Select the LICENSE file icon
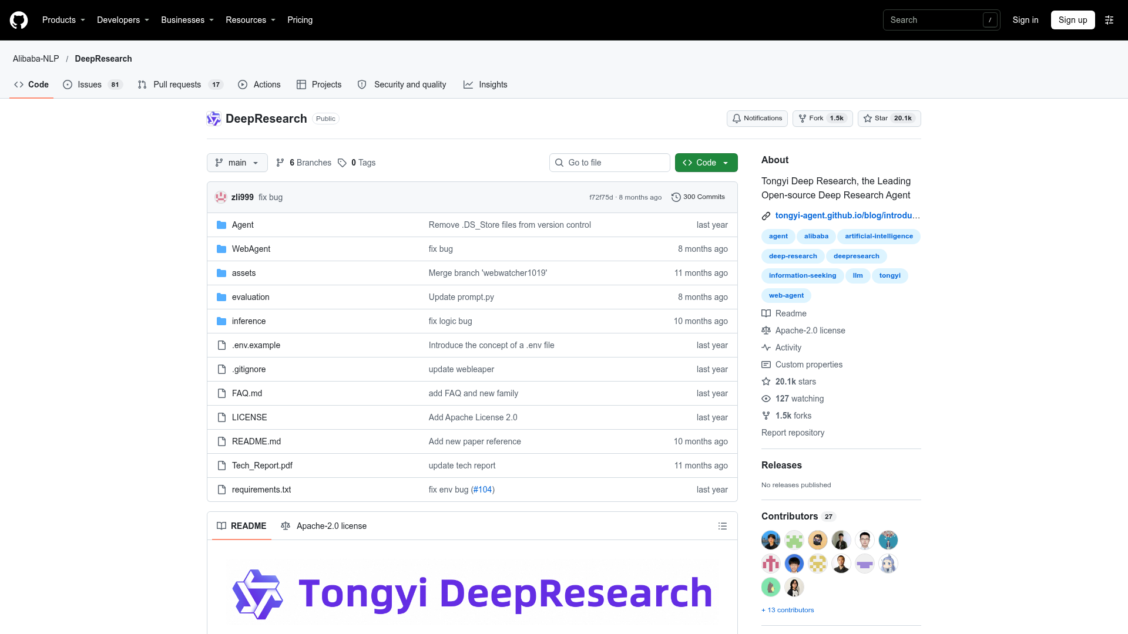 click(x=221, y=417)
